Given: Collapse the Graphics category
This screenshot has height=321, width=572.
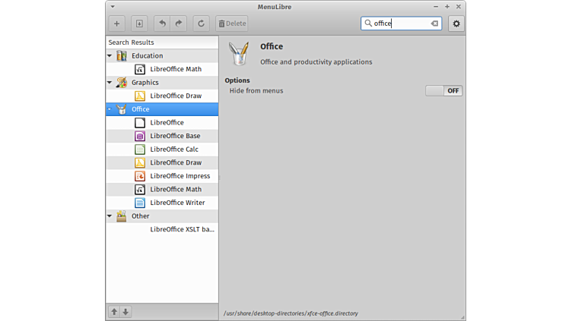Looking at the screenshot, I should coord(110,82).
